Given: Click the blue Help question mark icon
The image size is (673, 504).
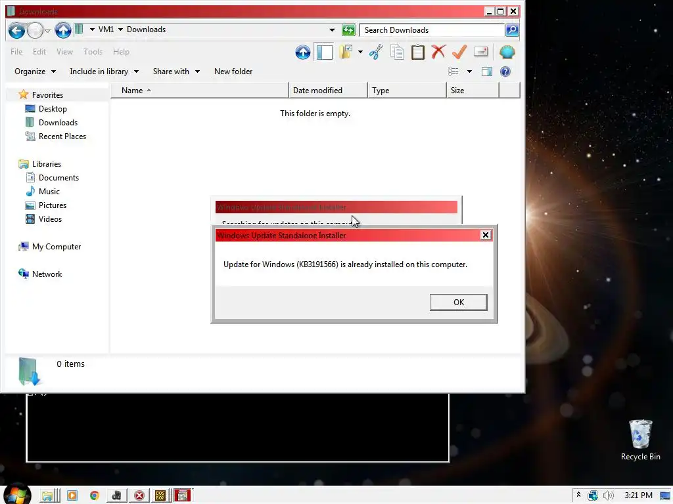Looking at the screenshot, I should [x=505, y=72].
